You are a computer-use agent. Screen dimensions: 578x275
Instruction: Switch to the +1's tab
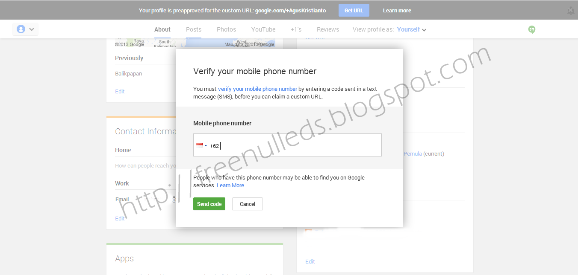coord(296,29)
